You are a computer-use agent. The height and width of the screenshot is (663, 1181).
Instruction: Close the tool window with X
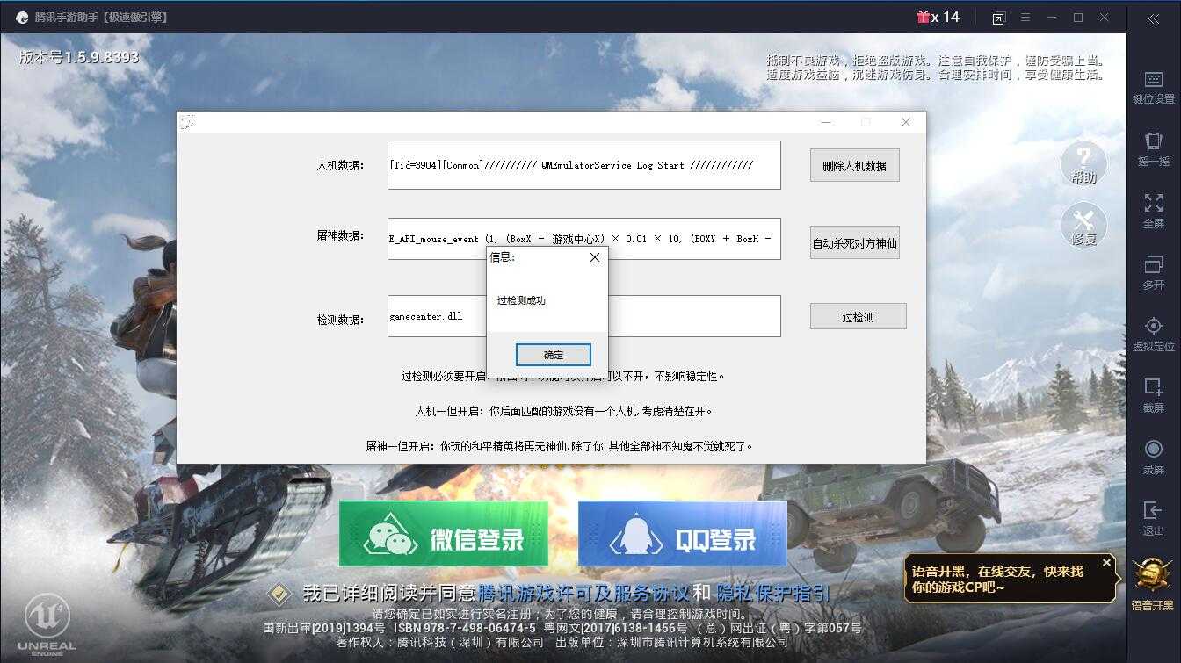905,122
